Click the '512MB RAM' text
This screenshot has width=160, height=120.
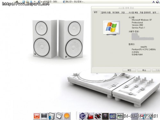click(x=137, y=55)
